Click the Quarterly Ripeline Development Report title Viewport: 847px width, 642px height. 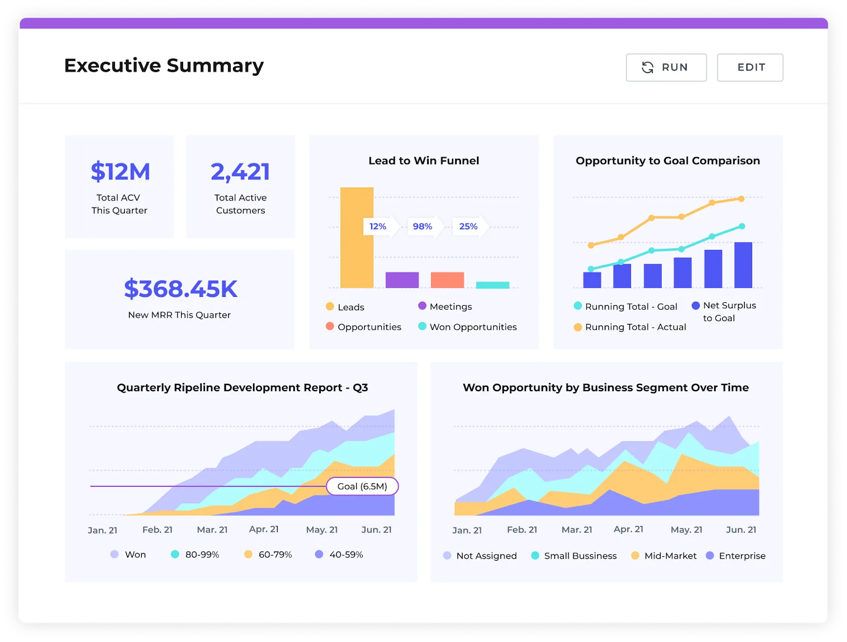click(242, 387)
